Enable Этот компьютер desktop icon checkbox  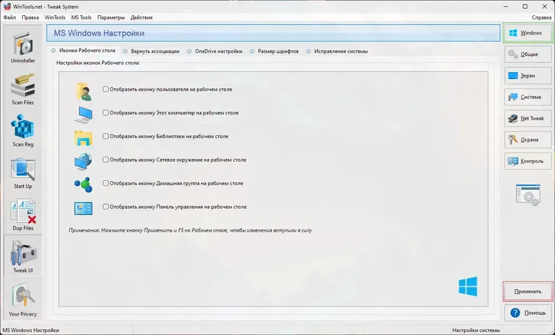(x=105, y=112)
